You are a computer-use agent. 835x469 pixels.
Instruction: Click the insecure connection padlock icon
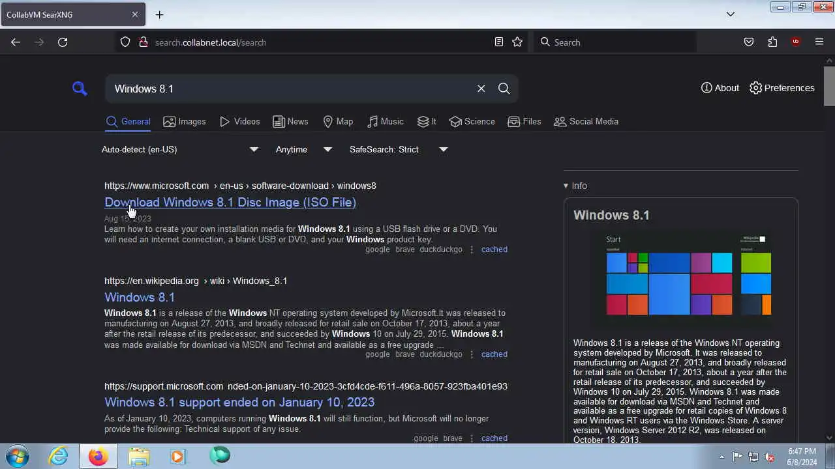tap(144, 42)
